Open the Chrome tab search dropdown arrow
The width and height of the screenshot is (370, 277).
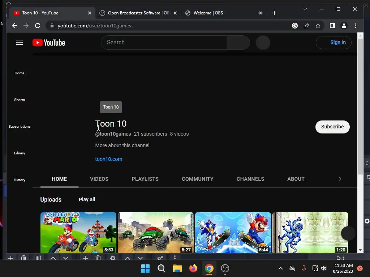pos(305,9)
